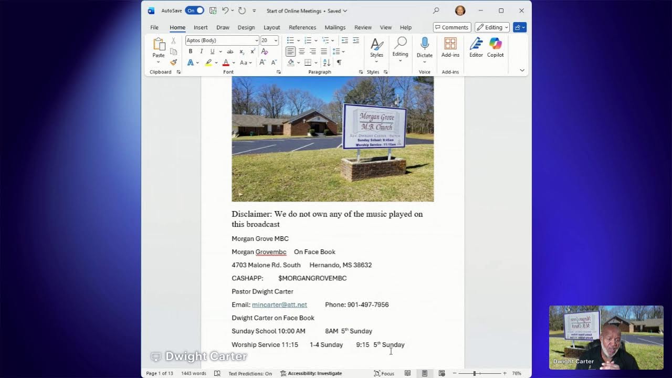Toggle Italic formatting

pos(201,51)
